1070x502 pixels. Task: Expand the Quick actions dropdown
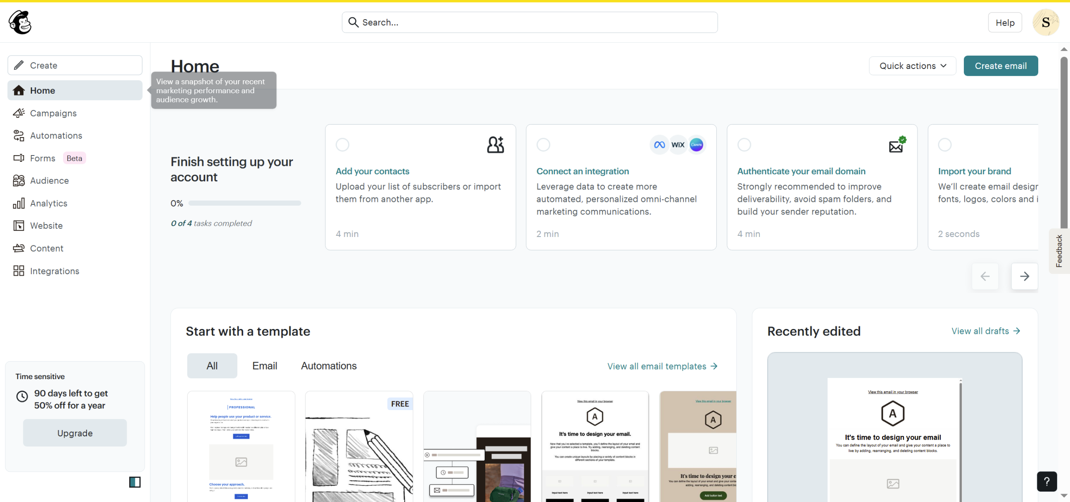point(912,66)
